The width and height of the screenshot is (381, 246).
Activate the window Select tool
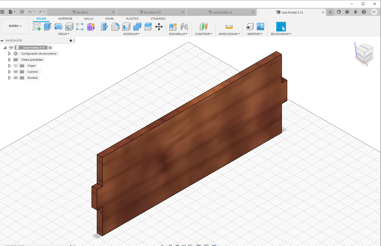click(281, 26)
